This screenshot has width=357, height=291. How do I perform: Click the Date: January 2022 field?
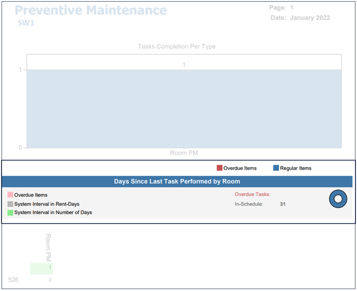pos(300,18)
